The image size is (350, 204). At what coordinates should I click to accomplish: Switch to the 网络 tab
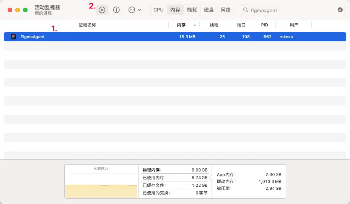[x=226, y=10]
